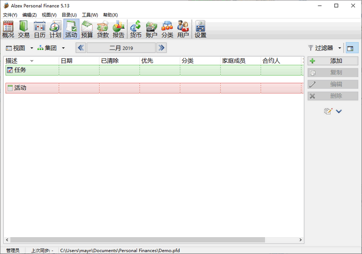Image resolution: width=362 pixels, height=254 pixels.
Task: Open the 日历 calendar toolbar icon
Action: click(40, 29)
